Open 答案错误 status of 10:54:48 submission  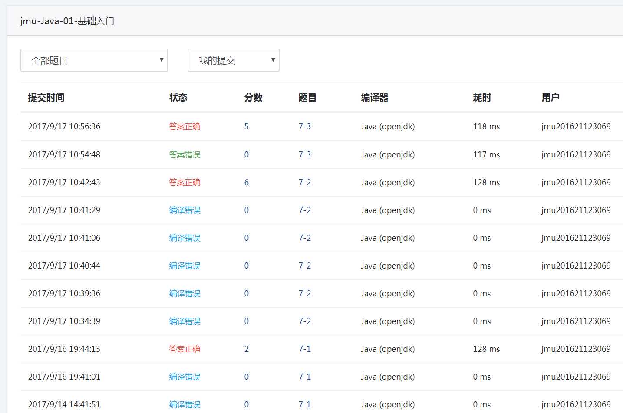185,154
